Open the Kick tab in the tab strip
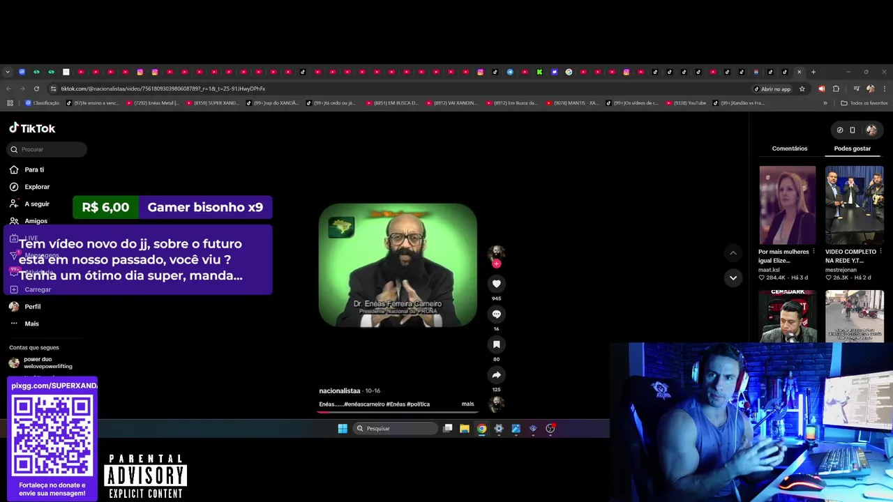Viewport: 893px width, 502px height. click(539, 72)
